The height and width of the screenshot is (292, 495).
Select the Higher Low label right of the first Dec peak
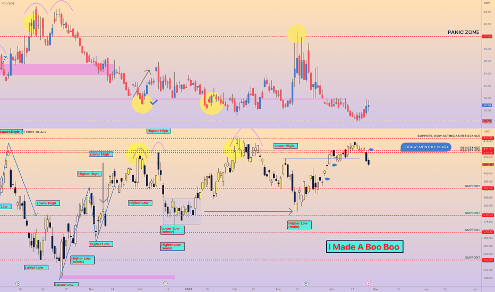(x=140, y=203)
